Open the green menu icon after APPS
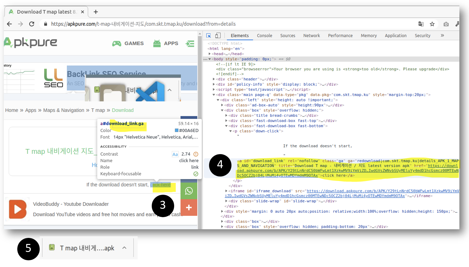Image resolution: width=469 pixels, height=267 pixels. point(190,43)
